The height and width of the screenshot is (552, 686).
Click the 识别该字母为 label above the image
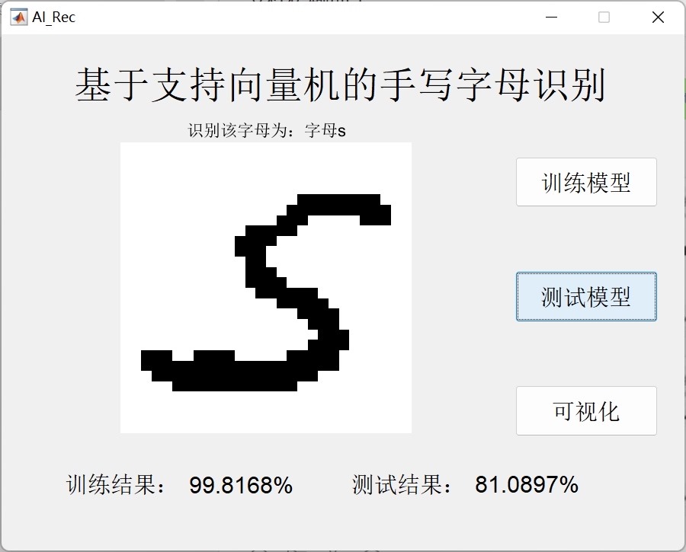pyautogui.click(x=237, y=130)
